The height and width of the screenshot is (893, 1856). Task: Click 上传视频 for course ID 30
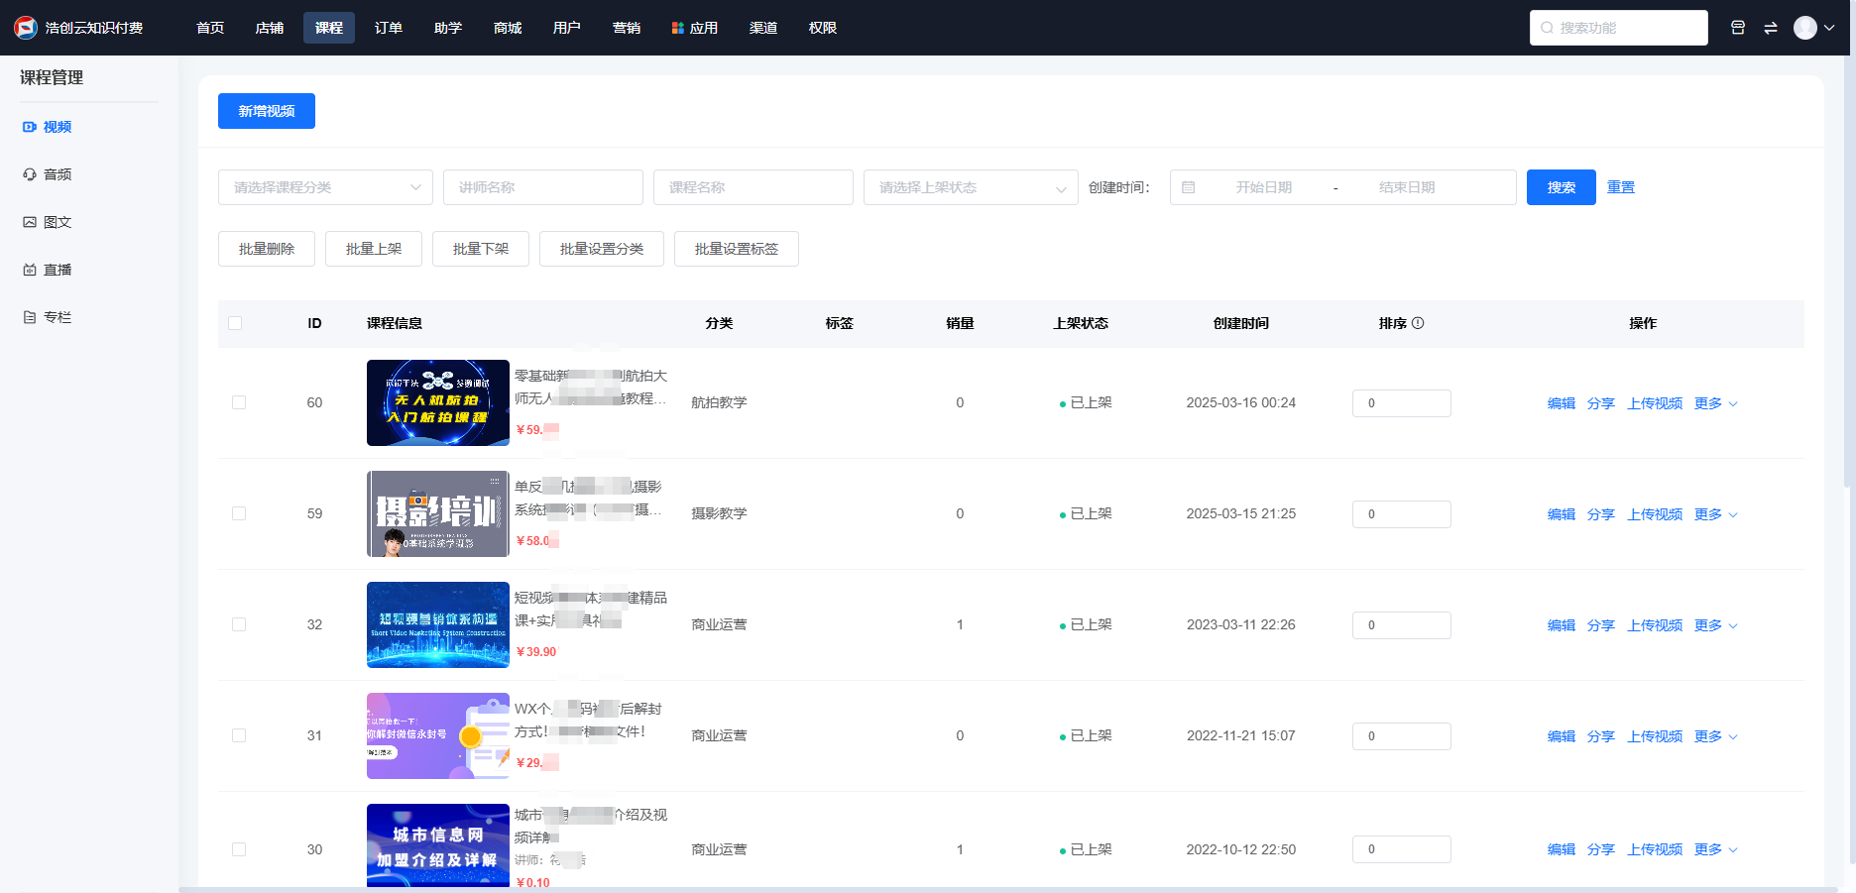[x=1655, y=849]
